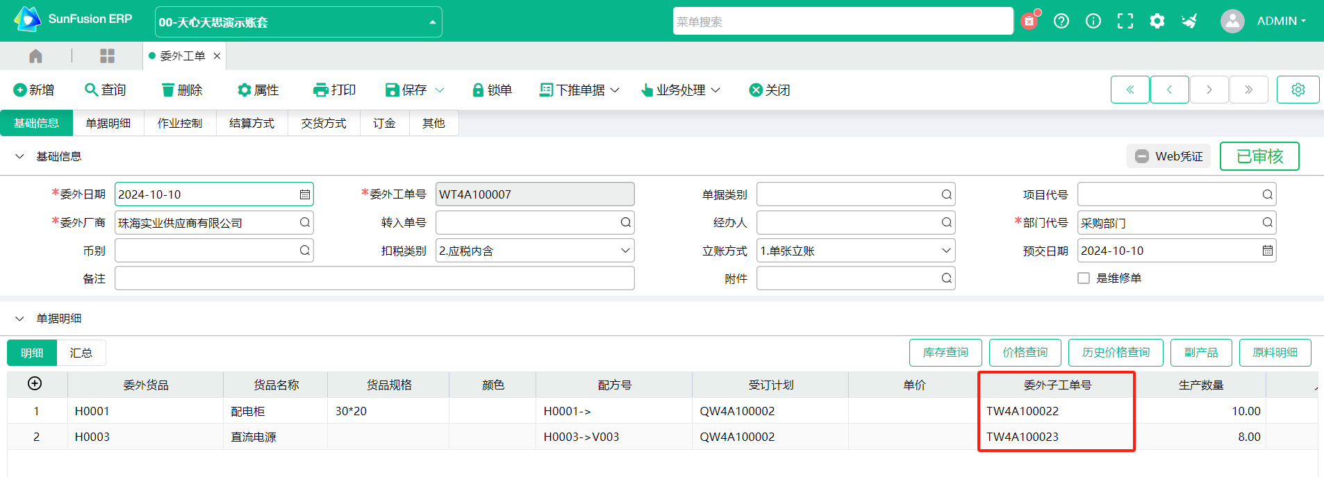Click the 删除 delete button
This screenshot has width=1324, height=477.
[182, 90]
